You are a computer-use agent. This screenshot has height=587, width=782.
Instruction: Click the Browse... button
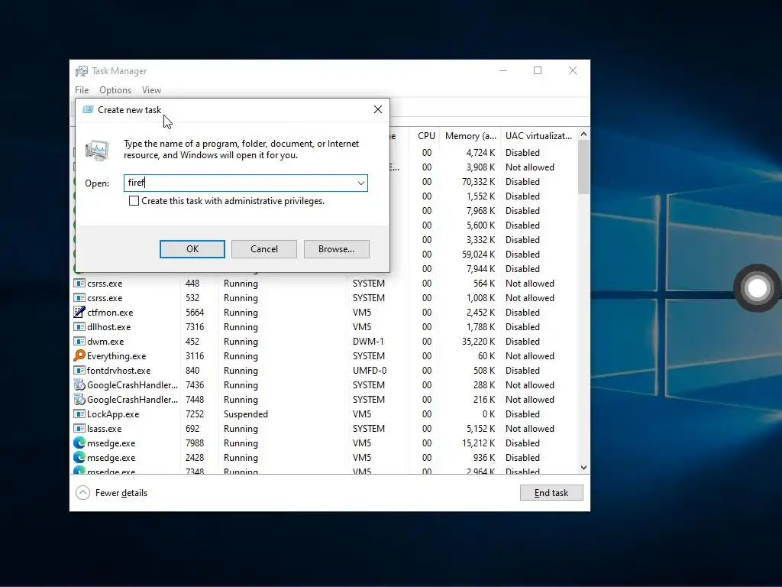click(337, 249)
